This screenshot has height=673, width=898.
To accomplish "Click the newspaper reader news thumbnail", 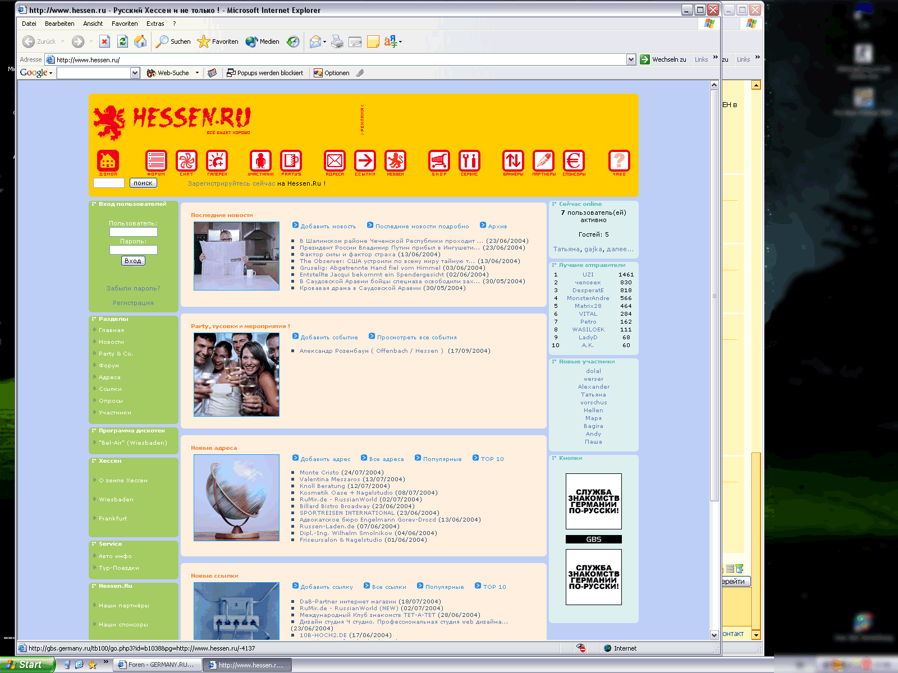I will click(x=236, y=256).
